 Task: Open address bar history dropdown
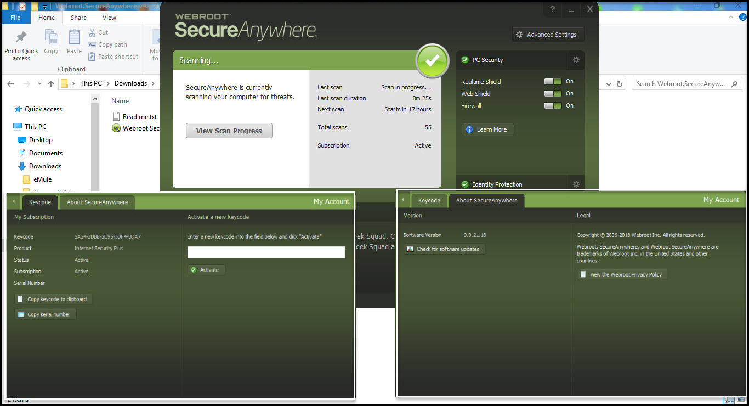click(x=609, y=84)
